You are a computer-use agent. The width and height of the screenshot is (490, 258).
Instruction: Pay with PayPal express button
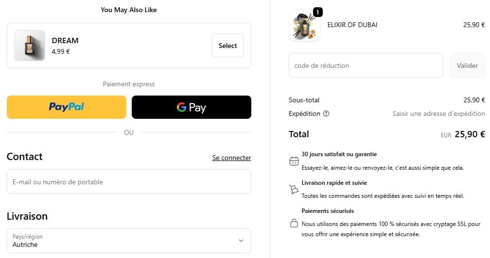67,107
